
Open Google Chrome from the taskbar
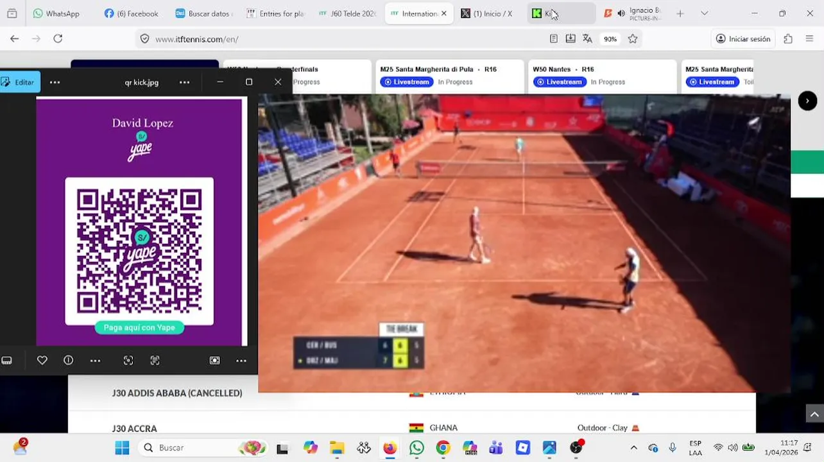tap(443, 447)
